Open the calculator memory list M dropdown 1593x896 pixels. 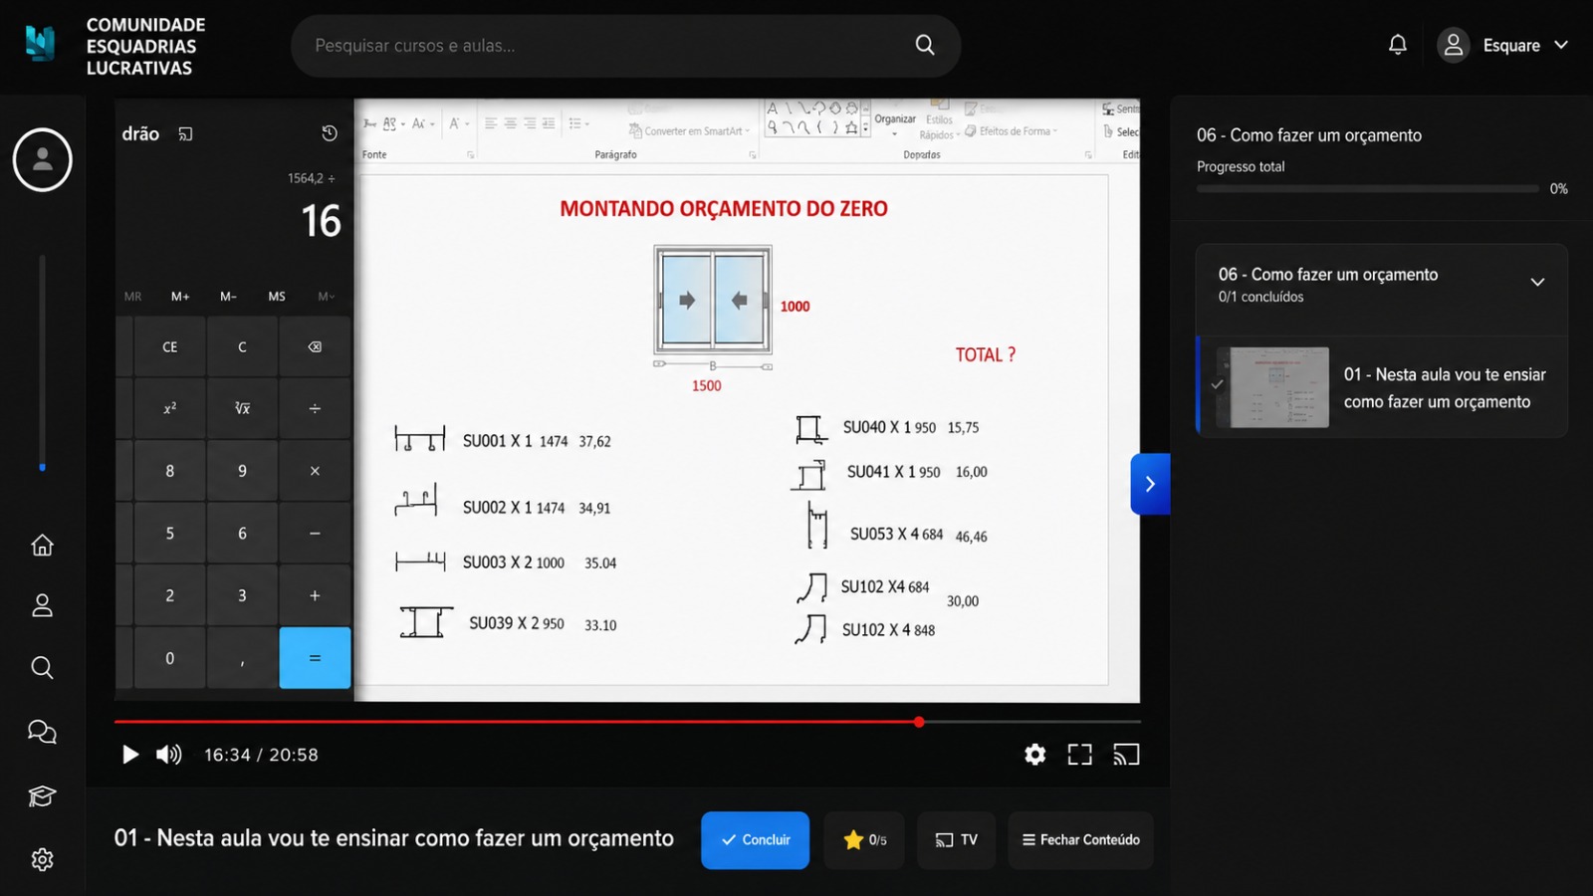(326, 297)
